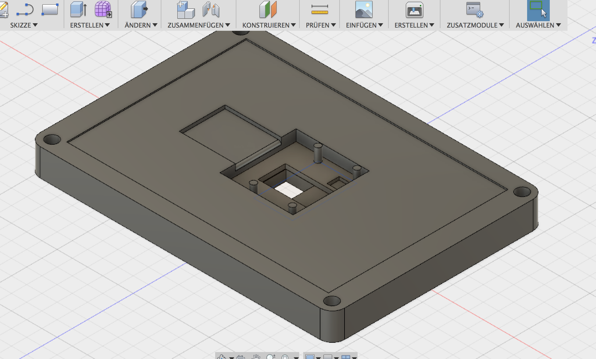The height and width of the screenshot is (359, 596).
Task: Expand the AUSWÄHLEN dropdown menu
Action: (538, 25)
